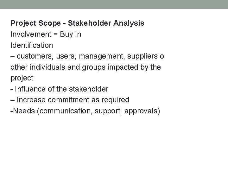Click the word 'commitment' in the slide
Viewport: 228px width, 171px height.
66,100
